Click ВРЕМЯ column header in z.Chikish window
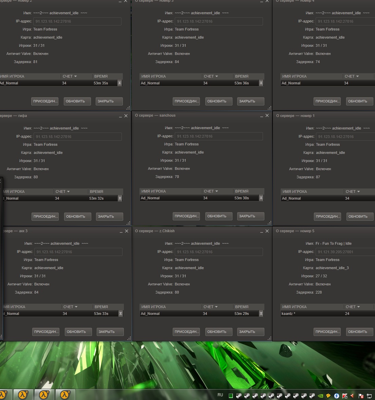Screen dimensions: 375x400 tap(248, 307)
